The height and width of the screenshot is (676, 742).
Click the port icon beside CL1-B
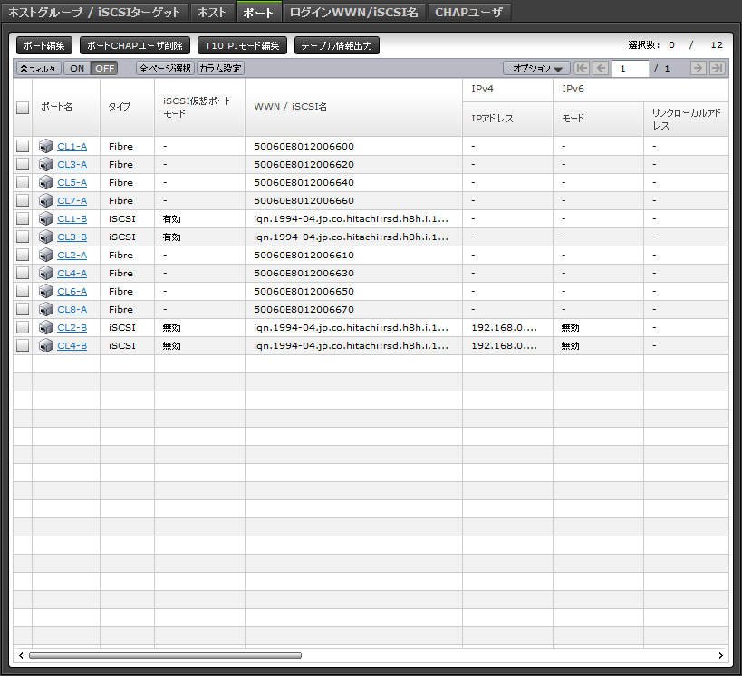[47, 218]
